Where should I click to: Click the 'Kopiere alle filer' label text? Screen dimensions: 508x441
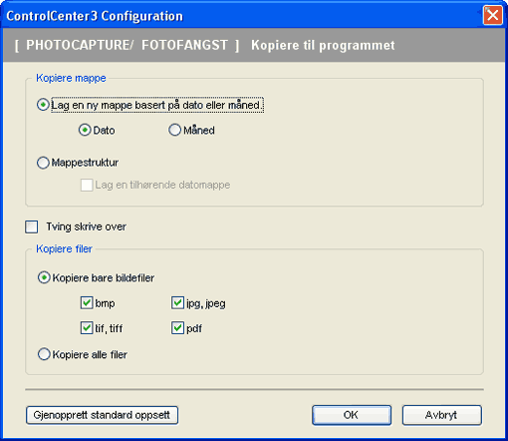(x=90, y=355)
